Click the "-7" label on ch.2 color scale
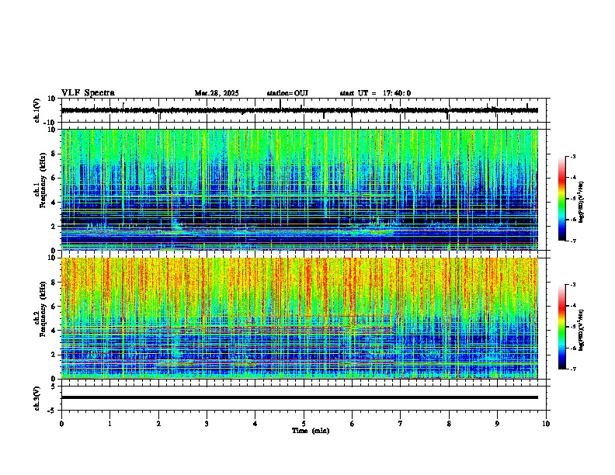This screenshot has width=615, height=475. [x=572, y=369]
